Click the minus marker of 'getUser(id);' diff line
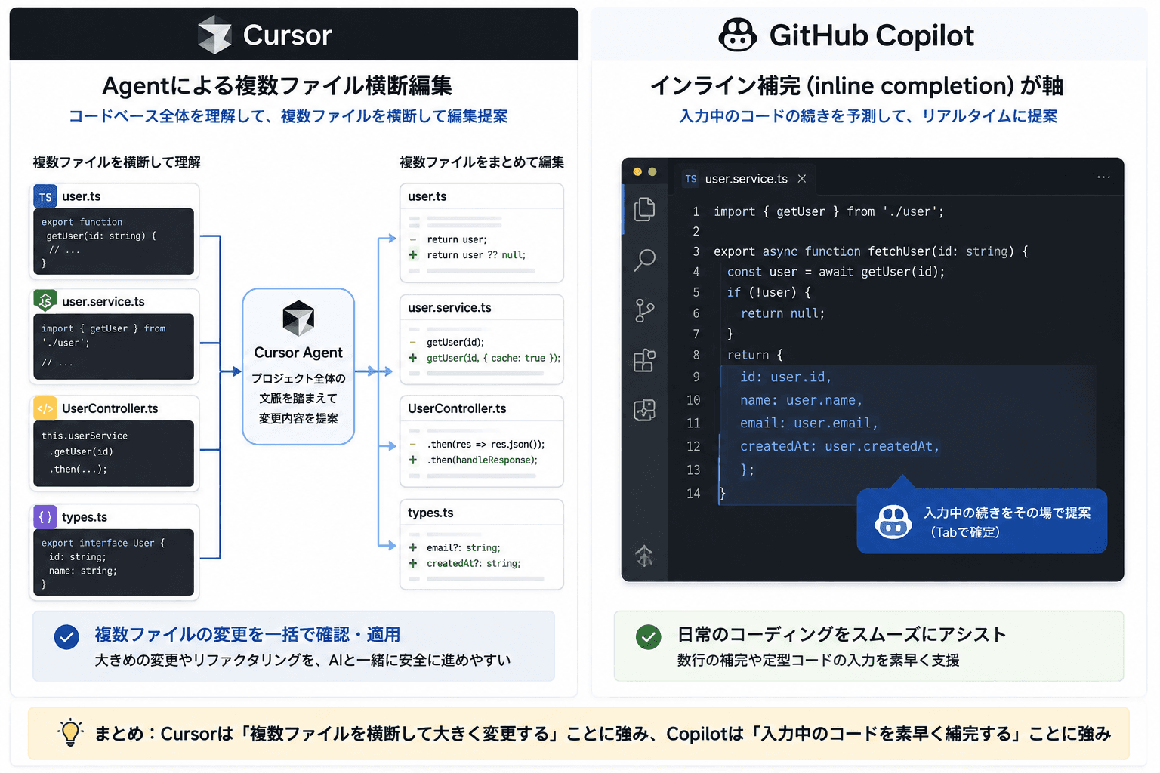This screenshot has height=773, width=1160. [413, 343]
